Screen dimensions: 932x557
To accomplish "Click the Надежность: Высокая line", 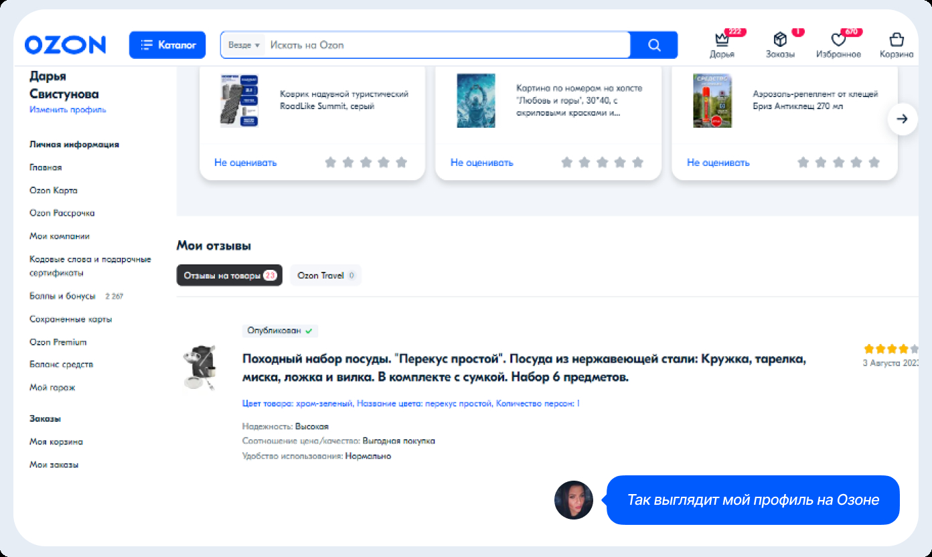I will click(285, 426).
